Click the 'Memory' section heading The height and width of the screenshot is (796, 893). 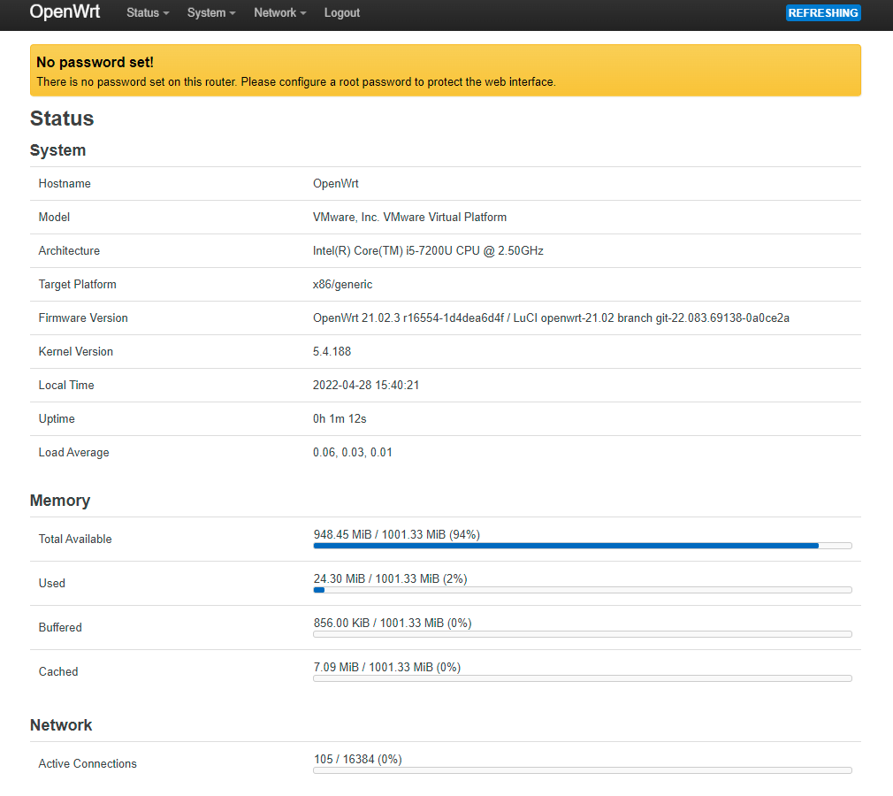[x=60, y=501]
